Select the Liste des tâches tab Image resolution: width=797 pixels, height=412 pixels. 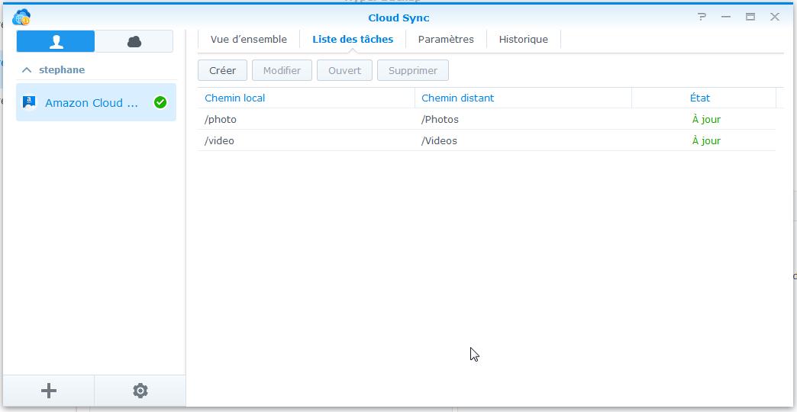(x=353, y=39)
